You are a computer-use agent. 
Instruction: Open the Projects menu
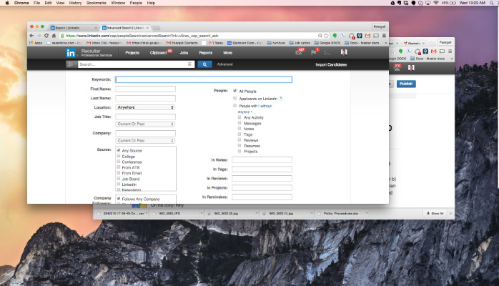click(132, 53)
